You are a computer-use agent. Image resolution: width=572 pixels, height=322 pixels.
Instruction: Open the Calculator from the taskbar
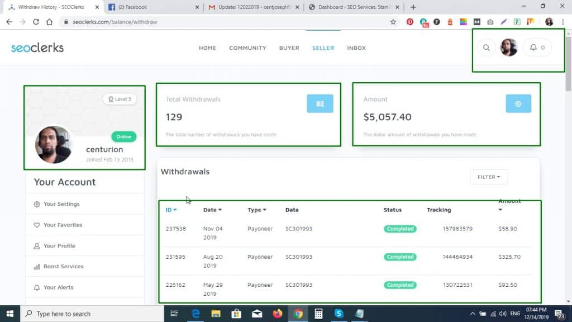(318, 314)
